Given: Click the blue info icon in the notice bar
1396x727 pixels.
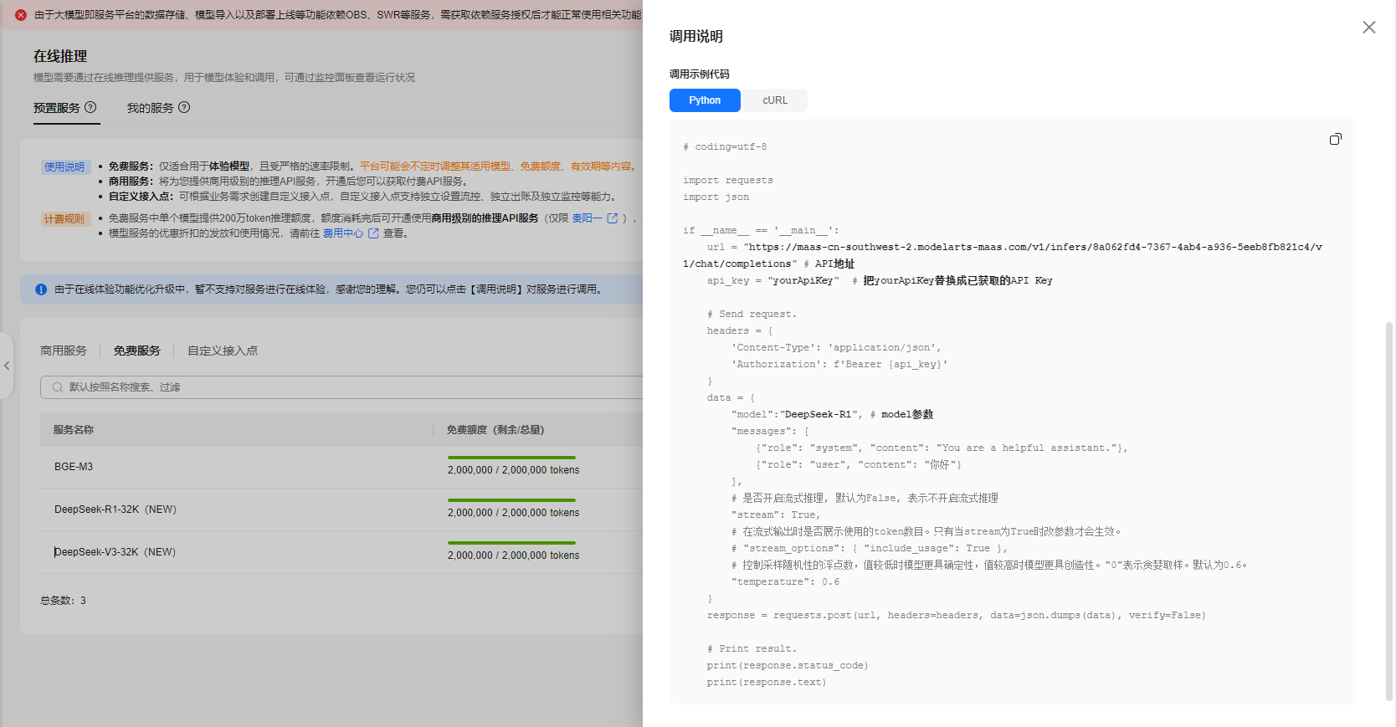Looking at the screenshot, I should coord(41,289).
